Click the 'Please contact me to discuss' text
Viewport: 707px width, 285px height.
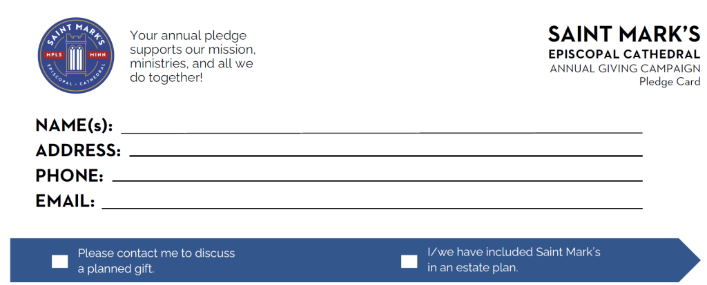pos(156,253)
